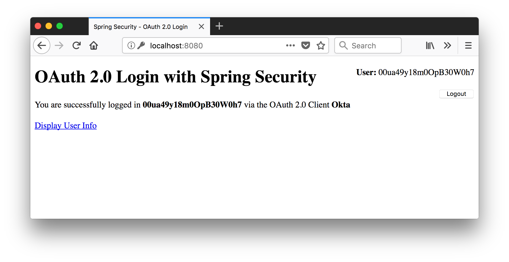Expand the toolbar overflow chevron
Viewport: 509px width, 262px height.
click(447, 45)
